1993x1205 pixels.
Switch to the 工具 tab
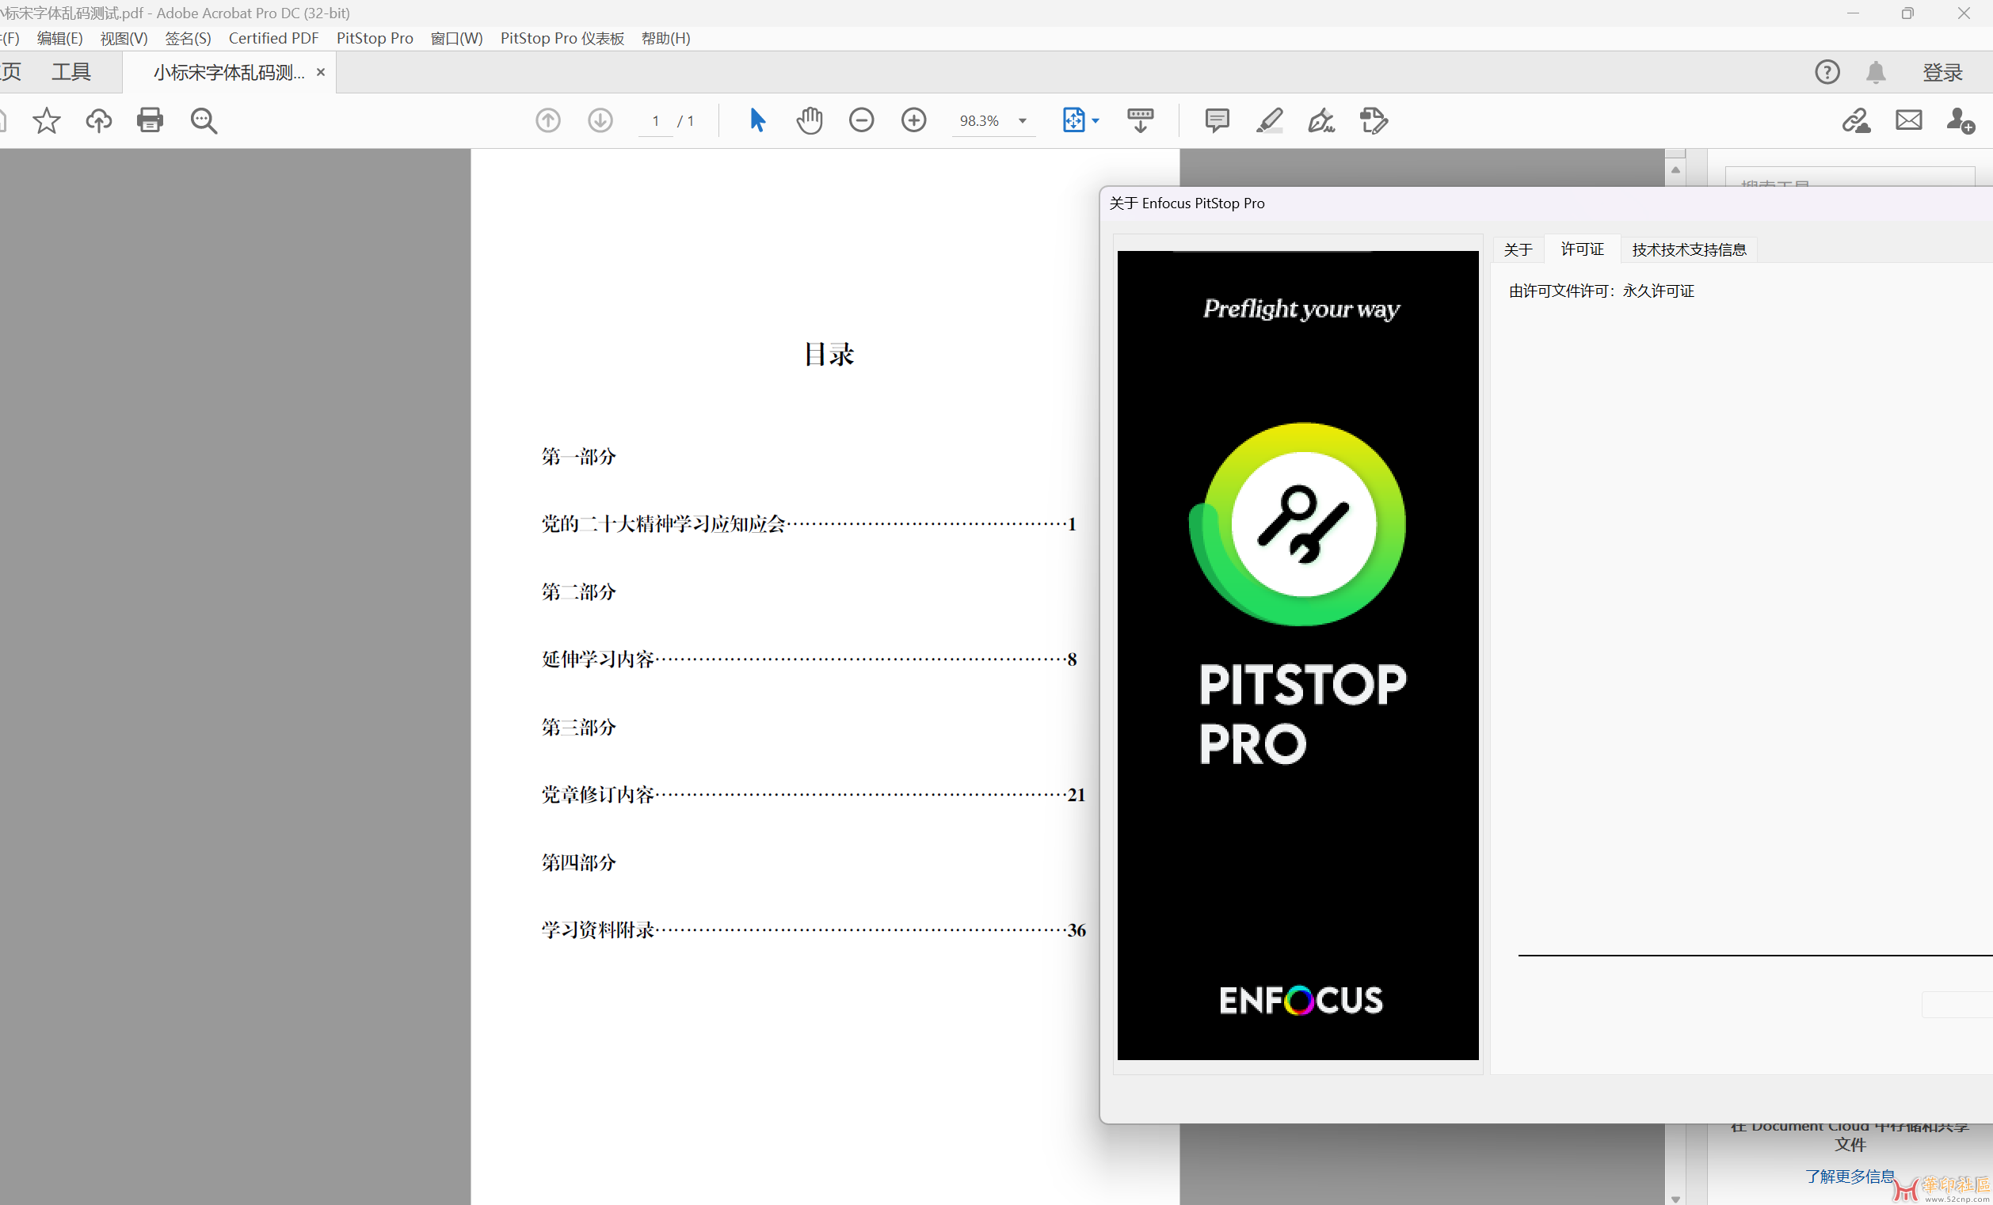point(71,72)
